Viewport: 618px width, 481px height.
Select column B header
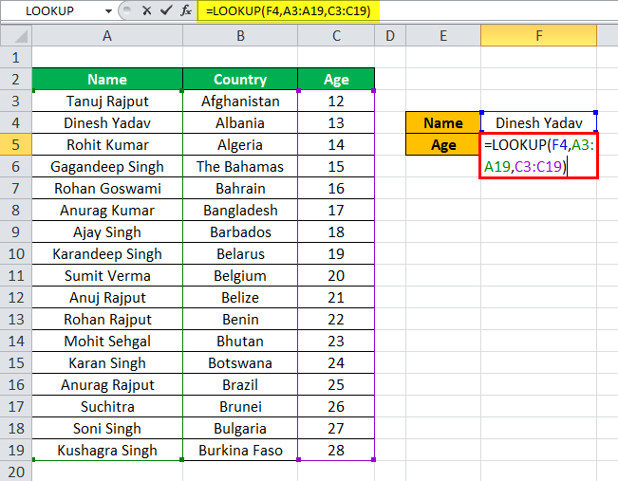point(240,36)
